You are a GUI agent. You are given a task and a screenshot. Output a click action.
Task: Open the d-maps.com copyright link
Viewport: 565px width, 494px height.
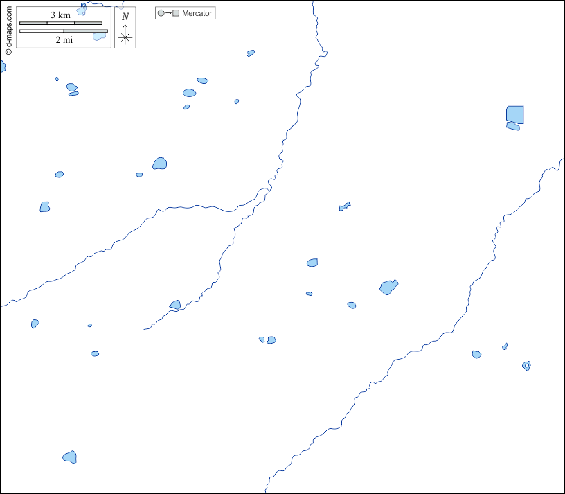pyautogui.click(x=8, y=28)
